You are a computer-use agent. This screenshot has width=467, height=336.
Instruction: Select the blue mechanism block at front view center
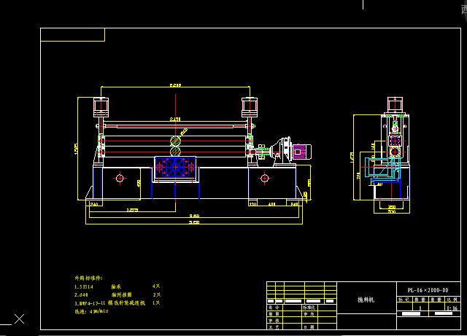[175, 168]
